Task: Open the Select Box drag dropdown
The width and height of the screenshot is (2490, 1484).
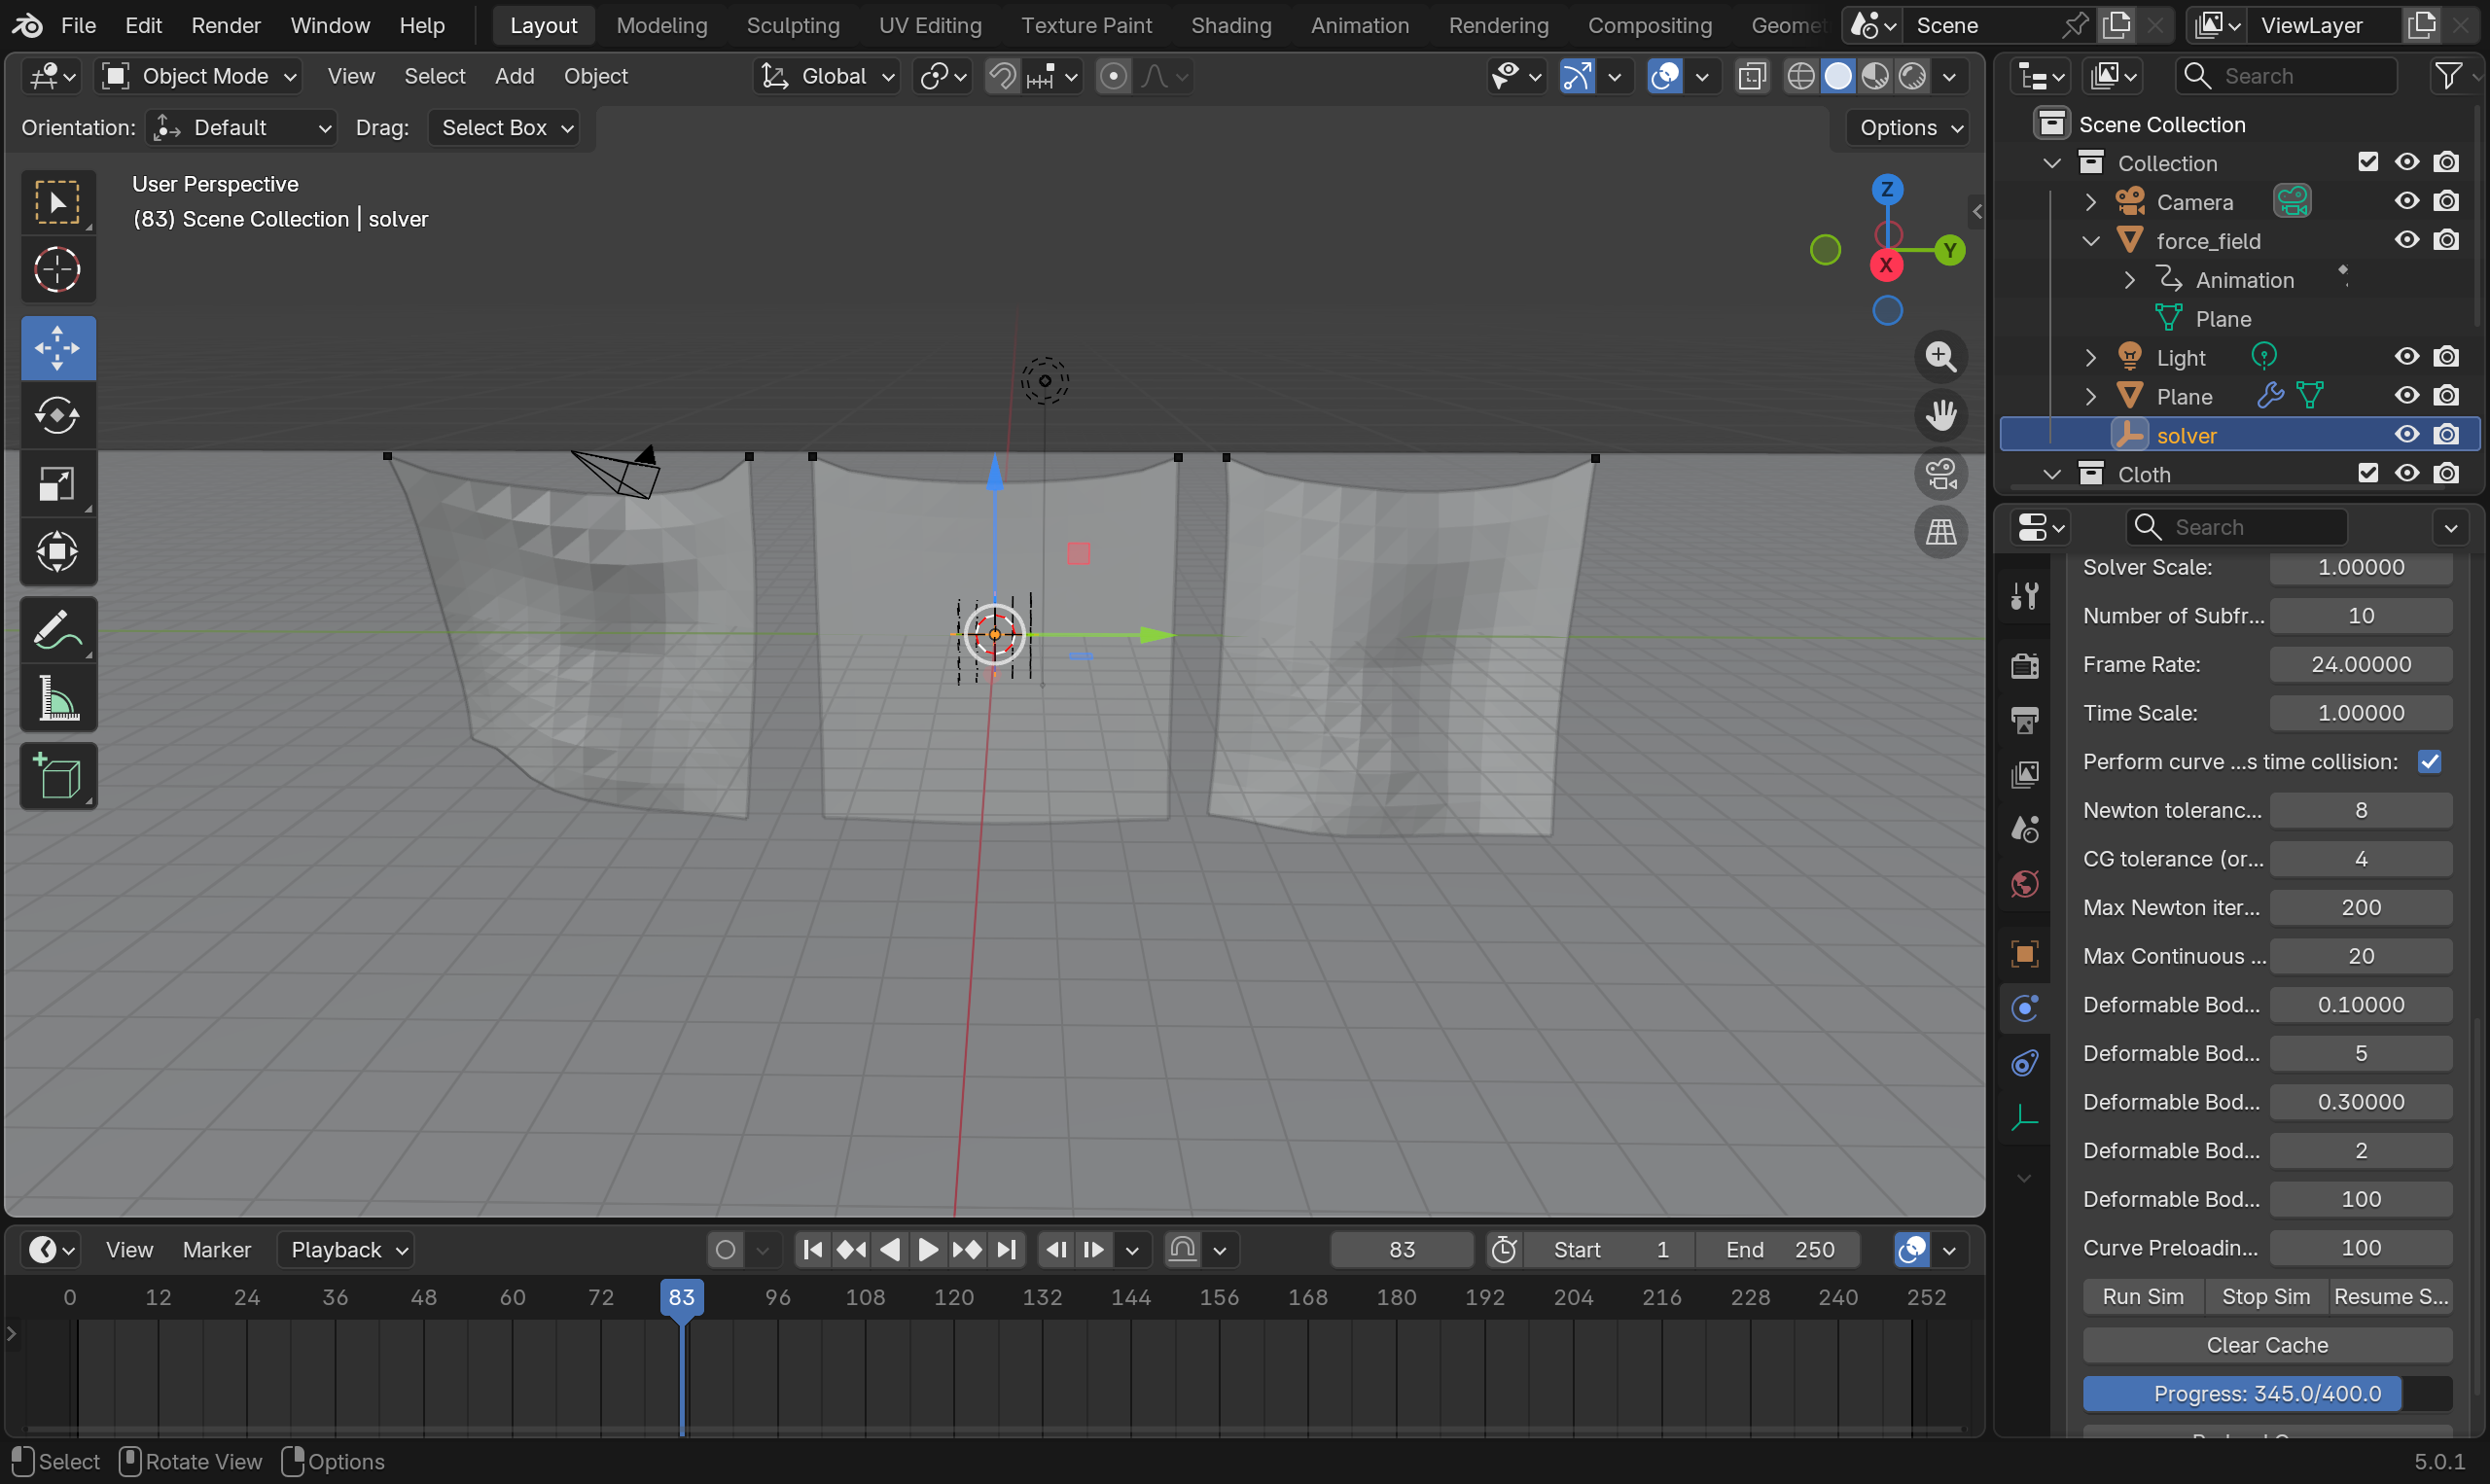Action: (x=505, y=128)
